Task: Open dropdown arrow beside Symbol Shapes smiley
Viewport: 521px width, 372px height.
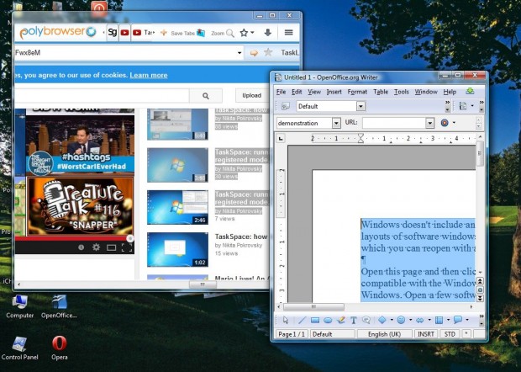Action: coord(411,320)
